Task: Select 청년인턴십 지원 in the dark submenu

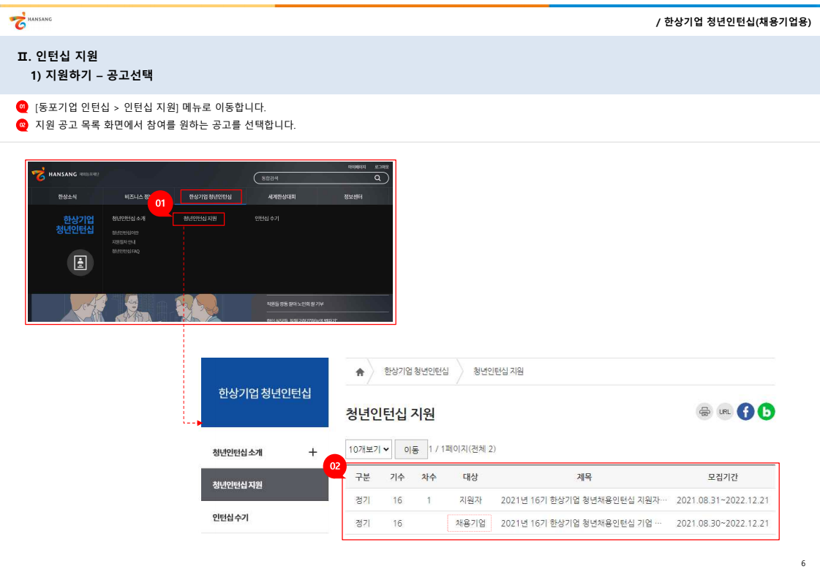Action: tap(199, 219)
